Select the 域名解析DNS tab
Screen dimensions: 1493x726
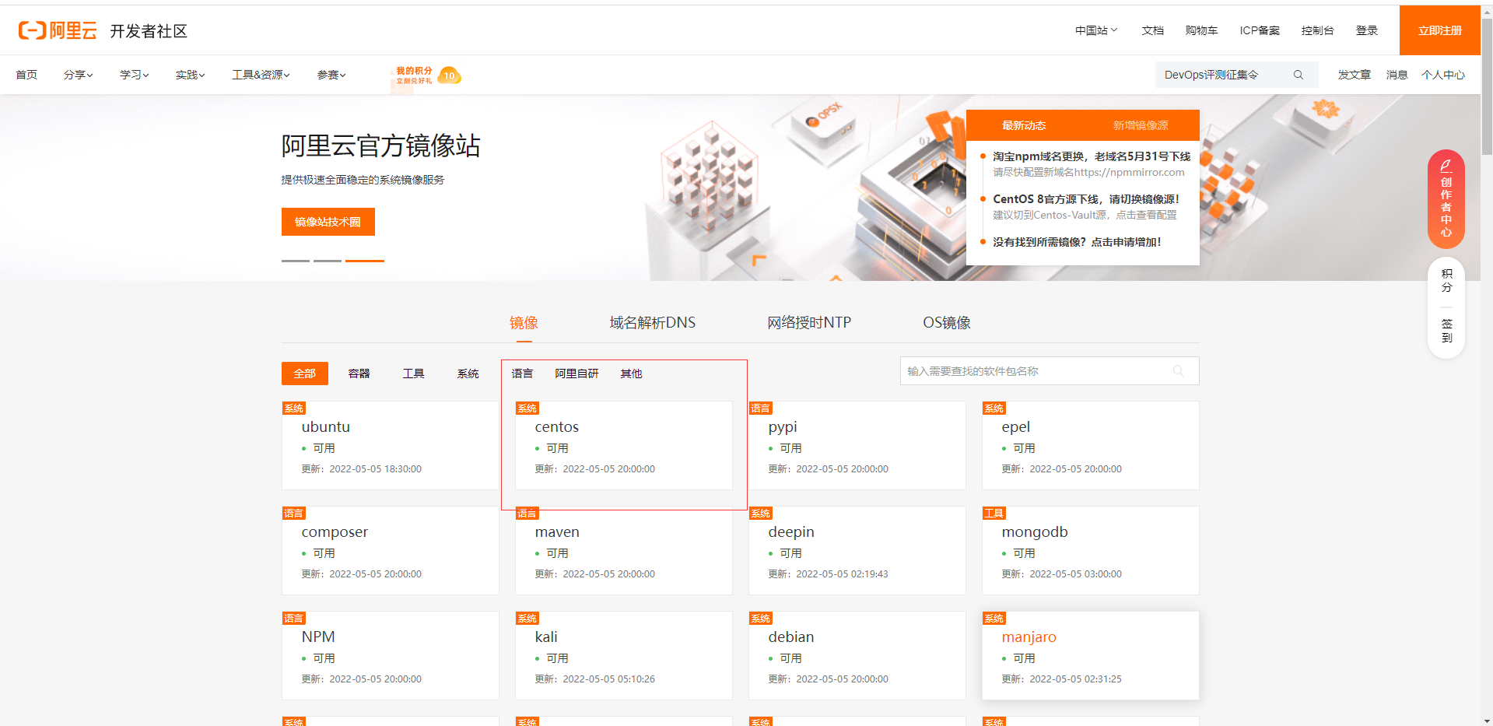(652, 322)
